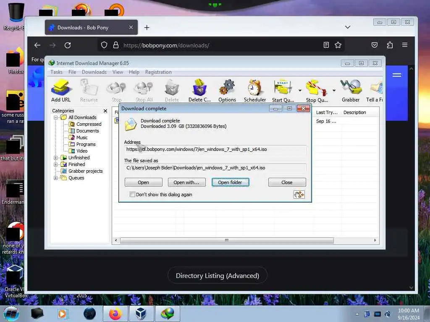Expand the Queues category node
Image resolution: width=430 pixels, height=322 pixels.
56,178
